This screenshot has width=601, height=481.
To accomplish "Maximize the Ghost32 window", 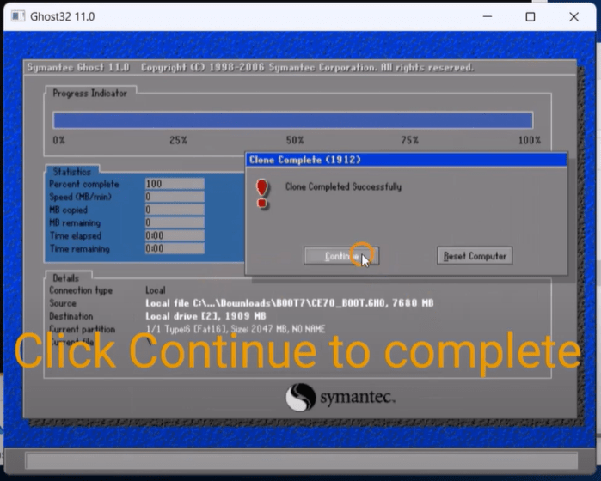I will click(x=530, y=16).
